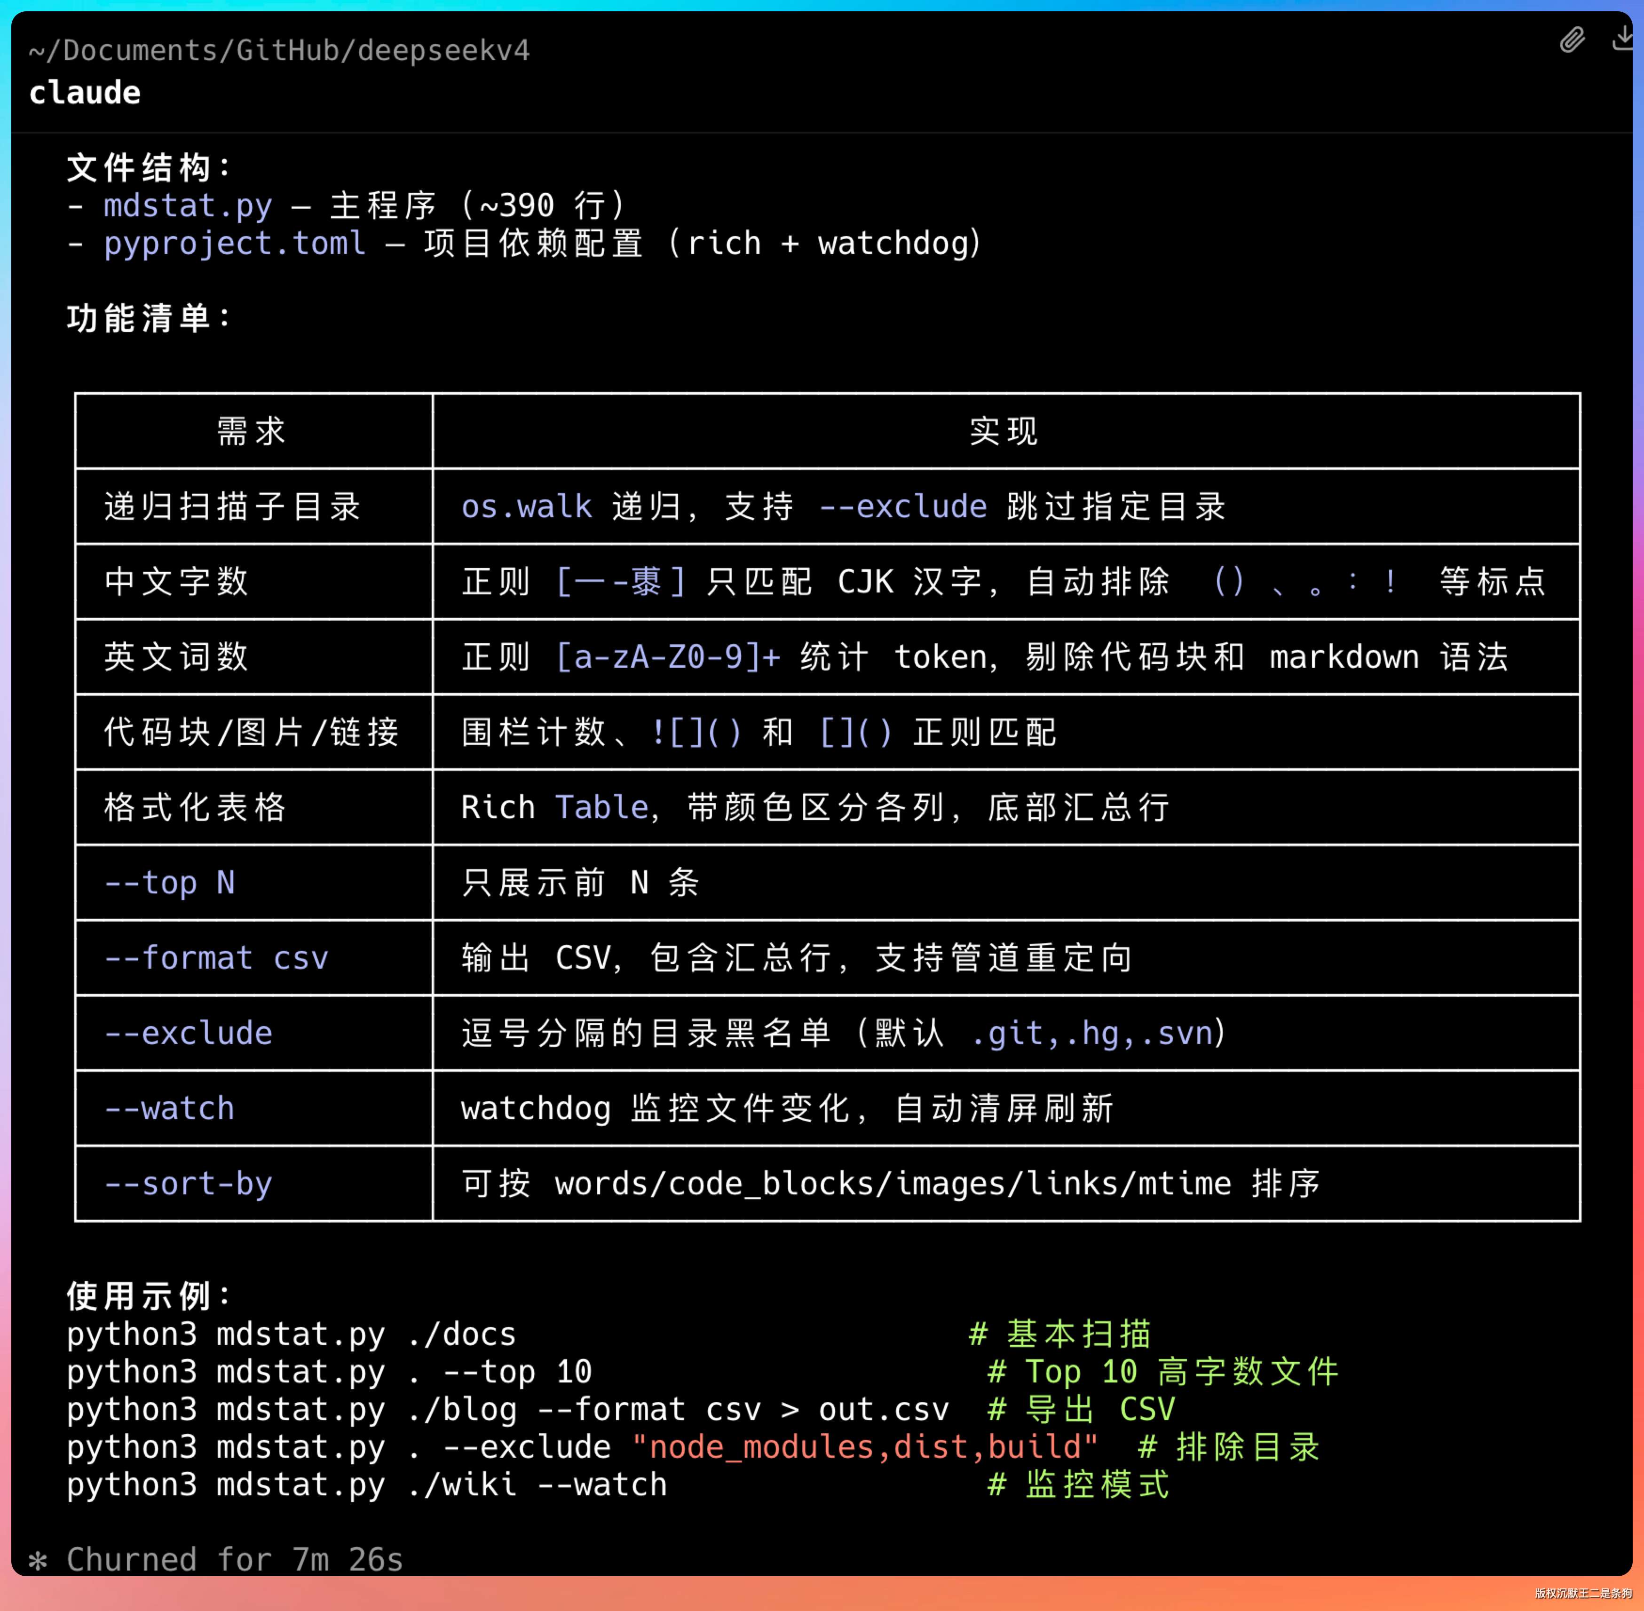This screenshot has height=1611, width=1644.
Task: Click the os.walk highlighted code text
Action: coord(526,507)
